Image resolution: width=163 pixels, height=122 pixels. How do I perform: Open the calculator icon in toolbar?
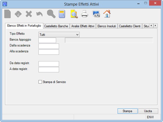62,14
